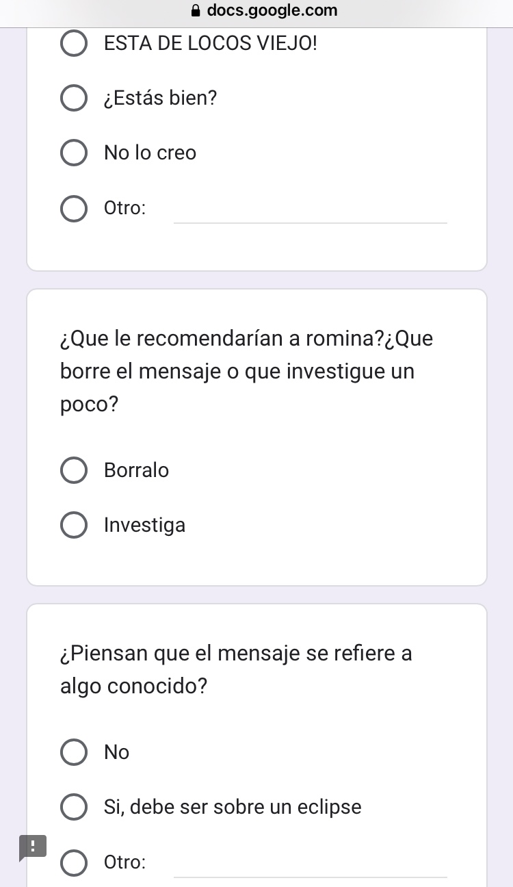Select 'Si, debe ser sobre un eclipse'
Screen dimensions: 513x887
[74, 807]
